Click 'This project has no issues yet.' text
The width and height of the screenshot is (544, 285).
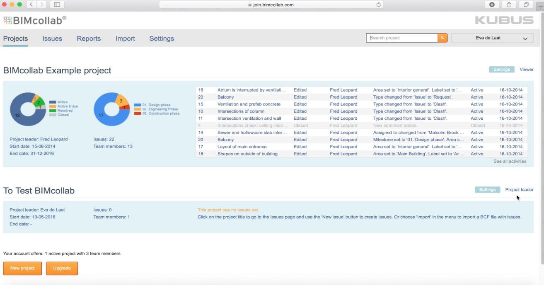(228, 210)
